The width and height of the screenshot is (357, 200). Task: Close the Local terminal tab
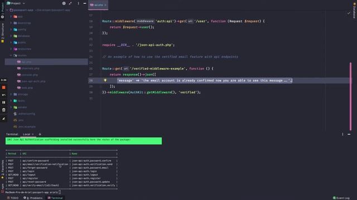[x=33, y=134]
